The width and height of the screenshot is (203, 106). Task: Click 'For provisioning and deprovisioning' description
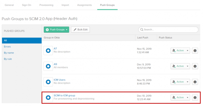[x=74, y=99]
